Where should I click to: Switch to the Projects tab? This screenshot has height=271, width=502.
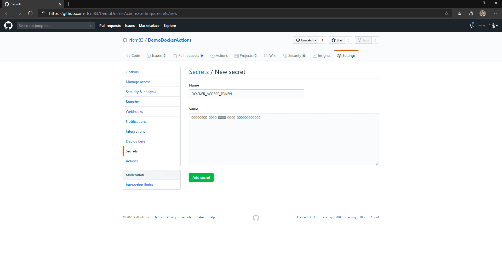[x=246, y=56]
